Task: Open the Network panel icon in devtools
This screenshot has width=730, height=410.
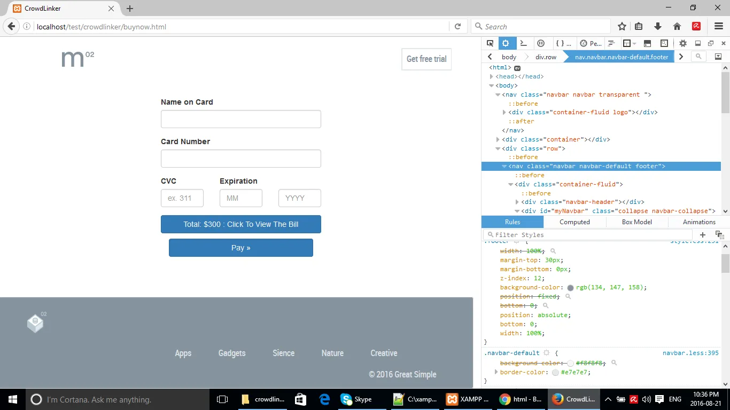Action: (x=611, y=43)
